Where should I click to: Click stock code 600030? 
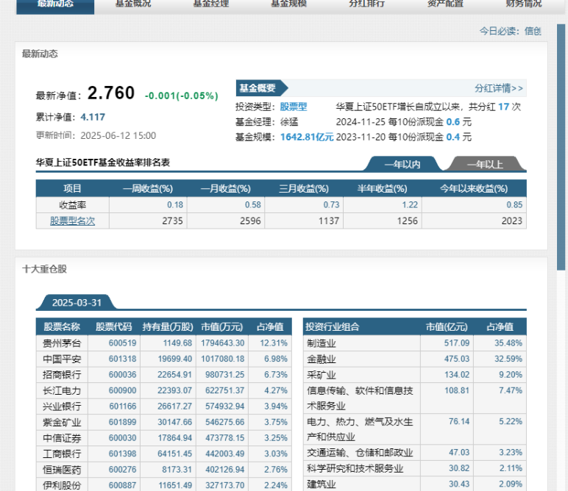click(122, 438)
